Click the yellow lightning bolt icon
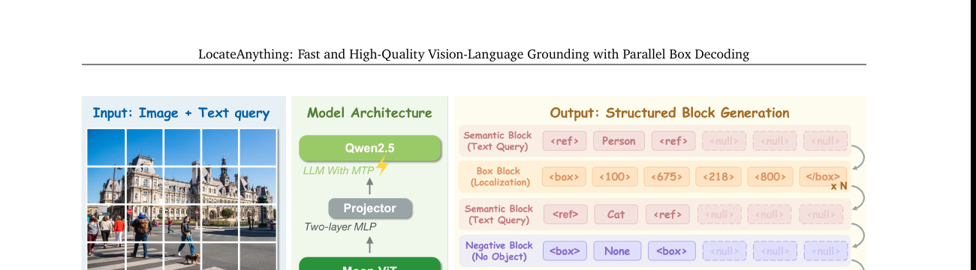The image size is (976, 270). pyautogui.click(x=382, y=166)
